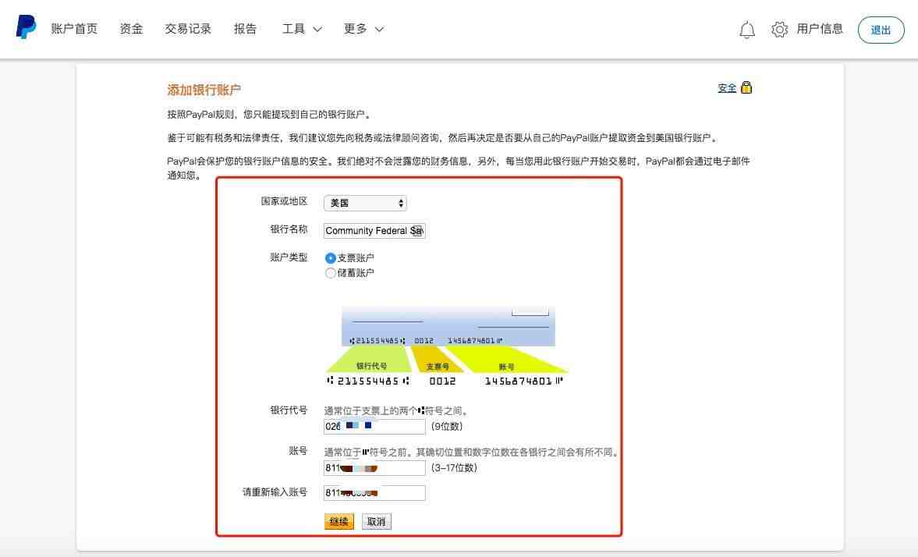Focus the 银行代号 routing number field
Image resolution: width=918 pixels, height=557 pixels.
374,427
